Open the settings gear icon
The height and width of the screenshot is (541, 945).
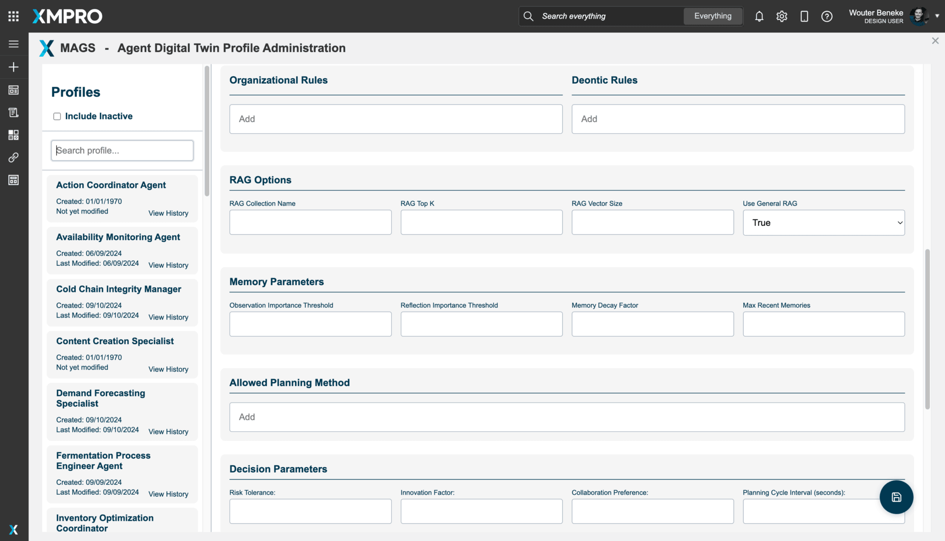[782, 16]
